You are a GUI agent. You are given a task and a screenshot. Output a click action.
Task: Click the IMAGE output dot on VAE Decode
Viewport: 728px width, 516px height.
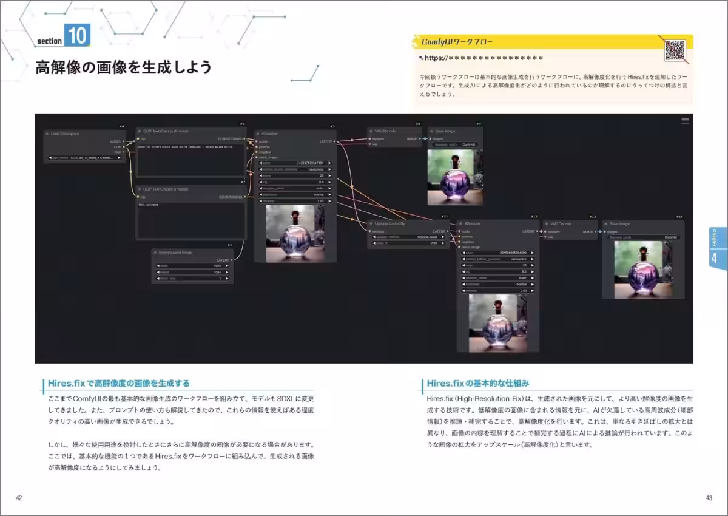click(x=420, y=139)
